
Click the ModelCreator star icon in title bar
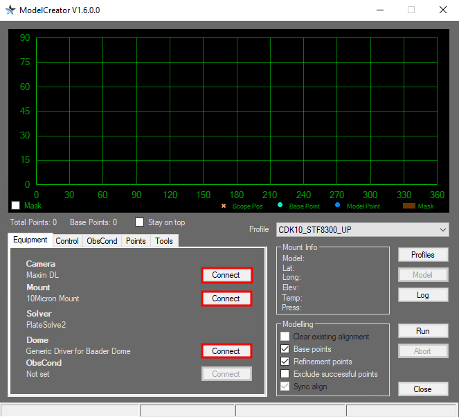coord(10,10)
